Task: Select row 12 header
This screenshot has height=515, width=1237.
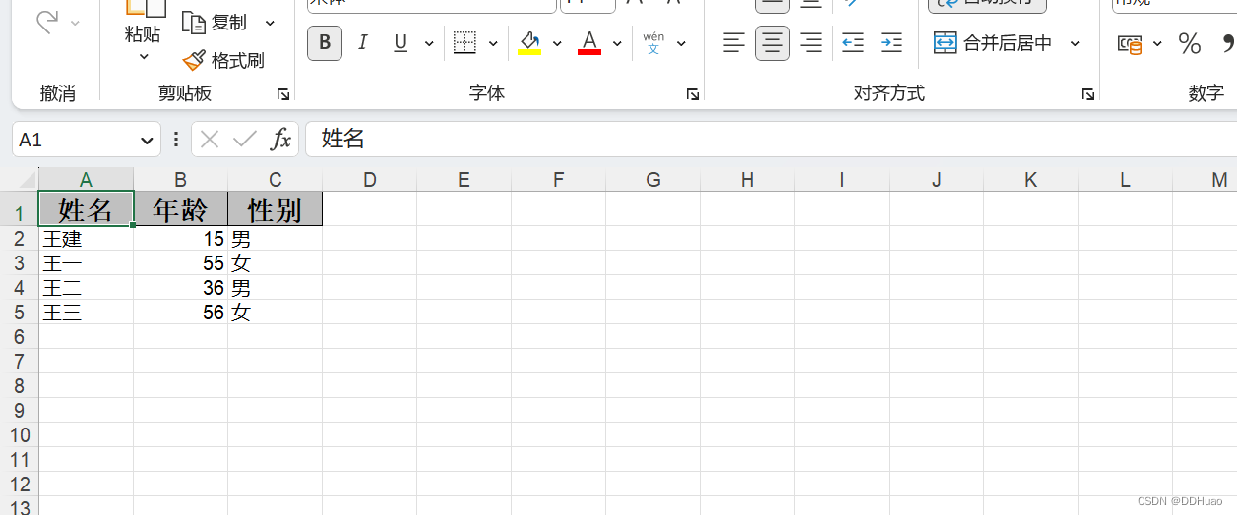Action: point(19,484)
